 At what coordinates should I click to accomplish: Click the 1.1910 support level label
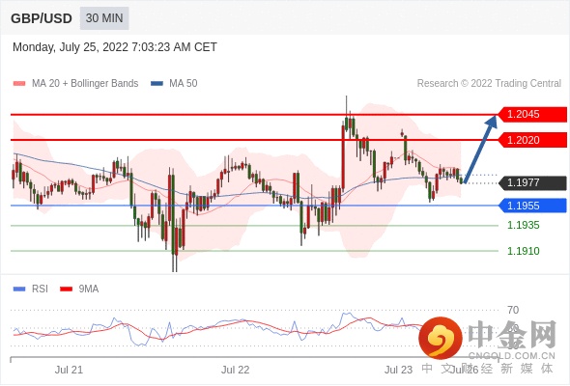524,251
